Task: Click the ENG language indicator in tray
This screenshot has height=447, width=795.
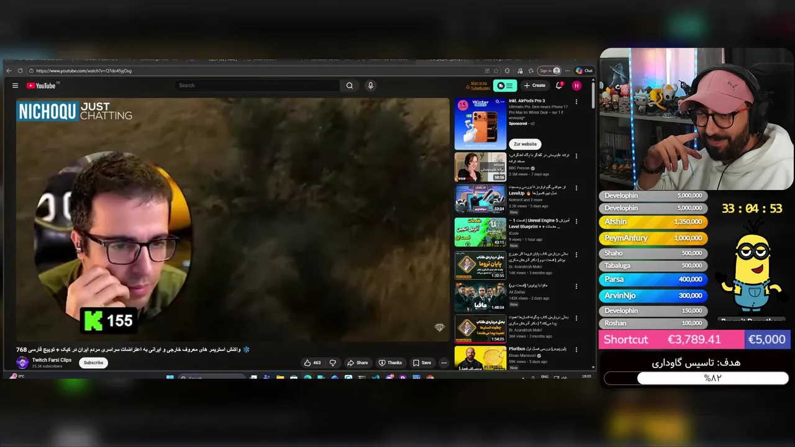Action: (544, 377)
